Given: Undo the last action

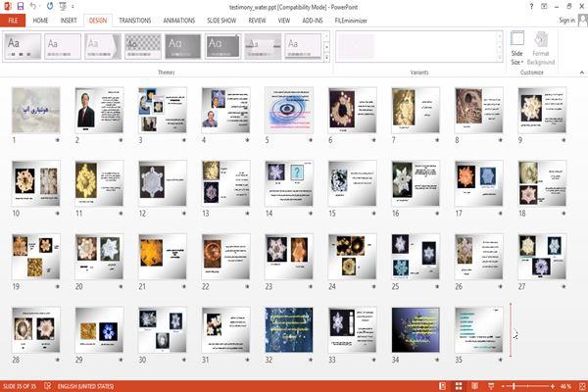Looking at the screenshot, I should (33, 7).
